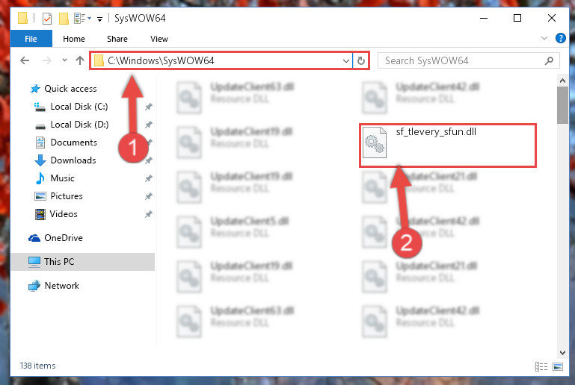Click the New Folder icon in title bar
Screen dimensions: 575x385
[x=64, y=19]
